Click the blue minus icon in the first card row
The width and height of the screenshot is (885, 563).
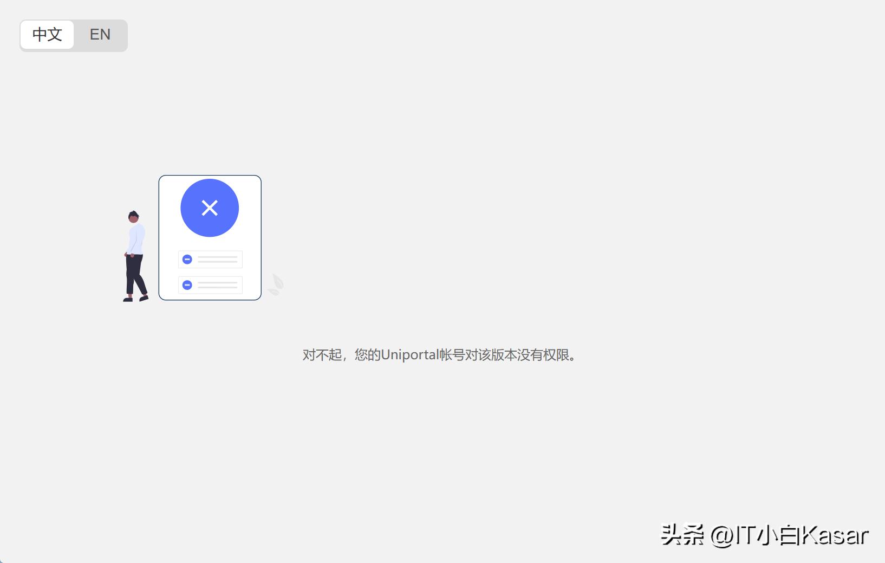point(187,259)
